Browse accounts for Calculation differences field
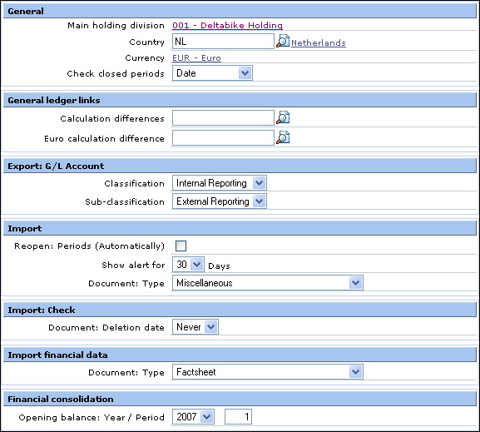Image resolution: width=480 pixels, height=432 pixels. pyautogui.click(x=283, y=118)
